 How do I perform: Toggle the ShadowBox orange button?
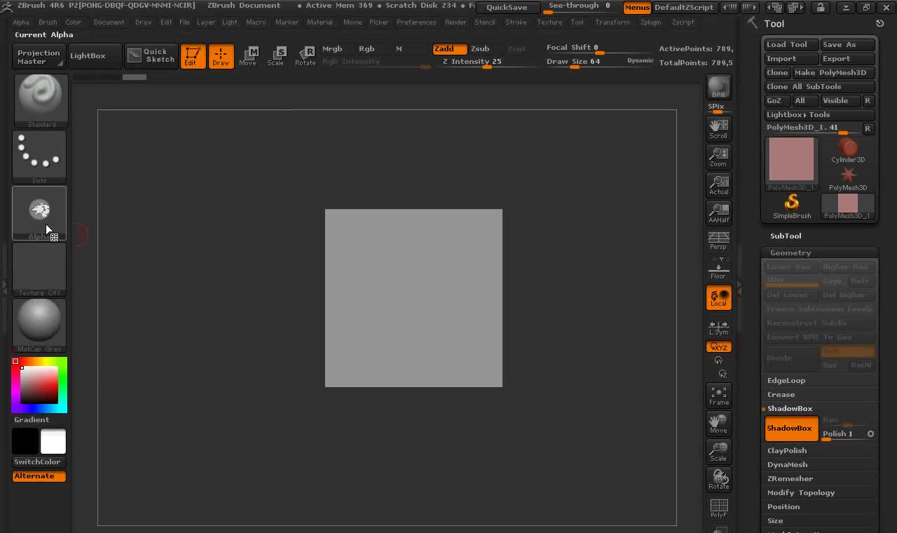[x=791, y=428]
